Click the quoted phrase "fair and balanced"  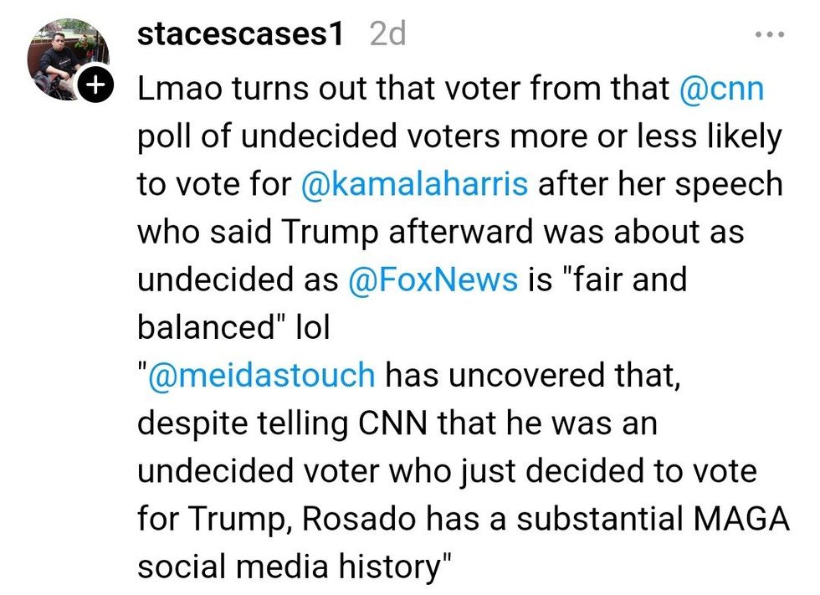click(x=619, y=279)
